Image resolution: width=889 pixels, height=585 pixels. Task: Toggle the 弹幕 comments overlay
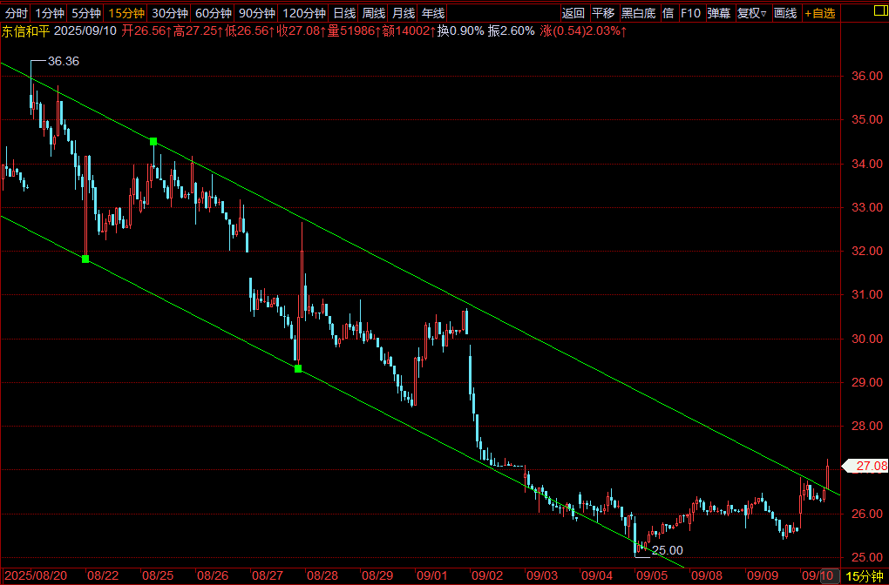pos(719,13)
